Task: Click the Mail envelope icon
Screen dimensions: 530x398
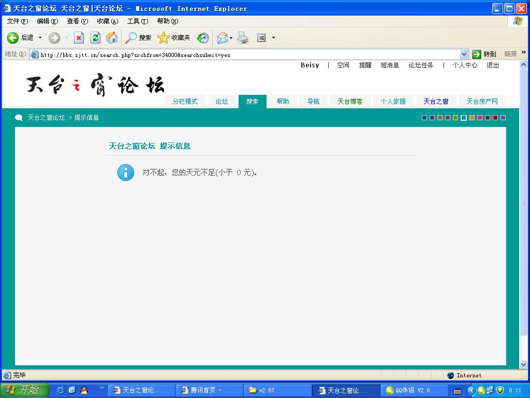Action: click(222, 38)
